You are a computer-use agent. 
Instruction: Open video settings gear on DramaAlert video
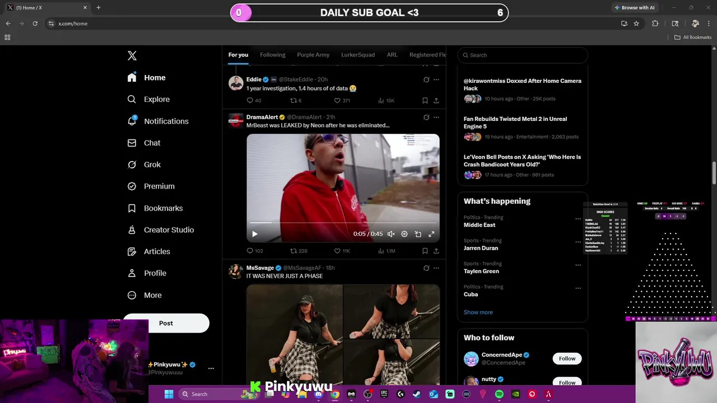(404, 234)
